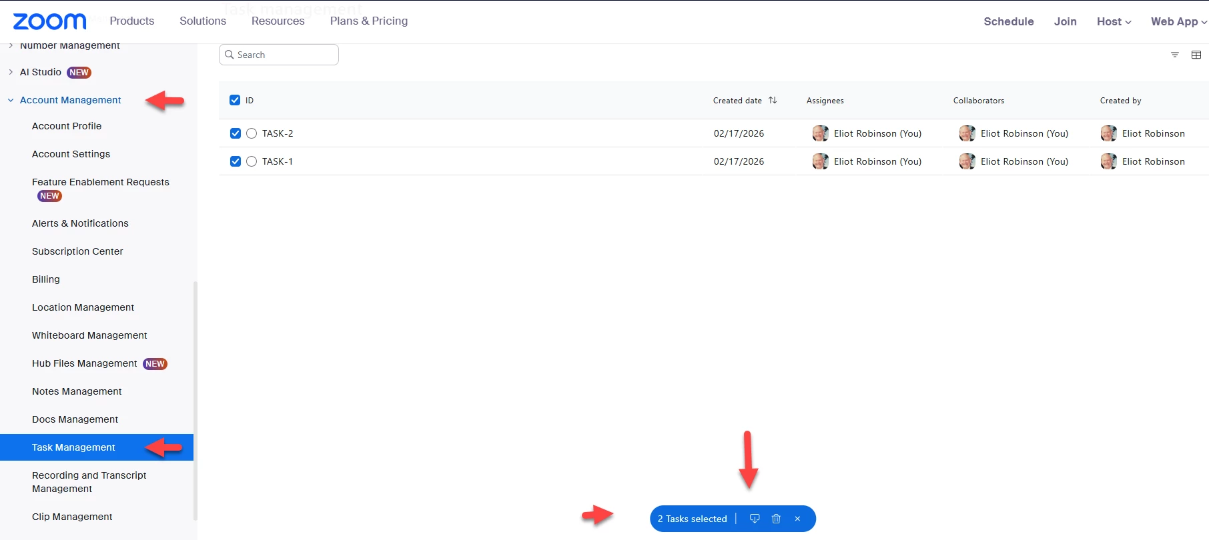
Task: Open Notes Management
Action: pos(77,391)
